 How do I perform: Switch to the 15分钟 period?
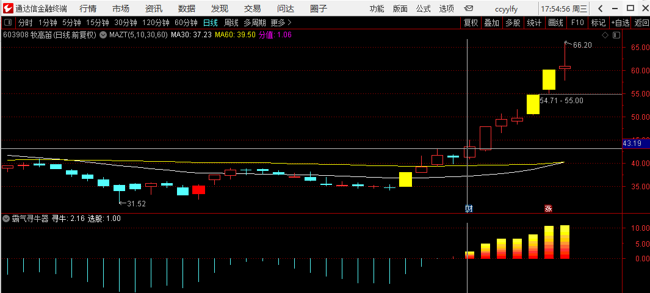(98, 23)
